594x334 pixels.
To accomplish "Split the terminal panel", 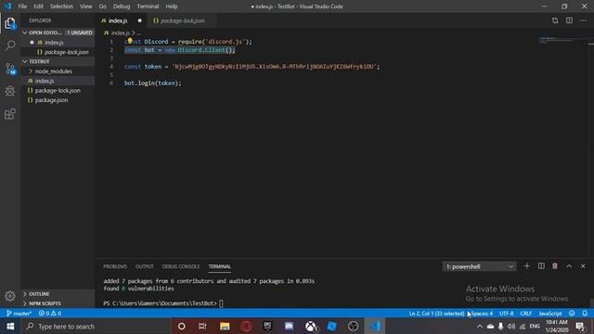I will [x=541, y=266].
